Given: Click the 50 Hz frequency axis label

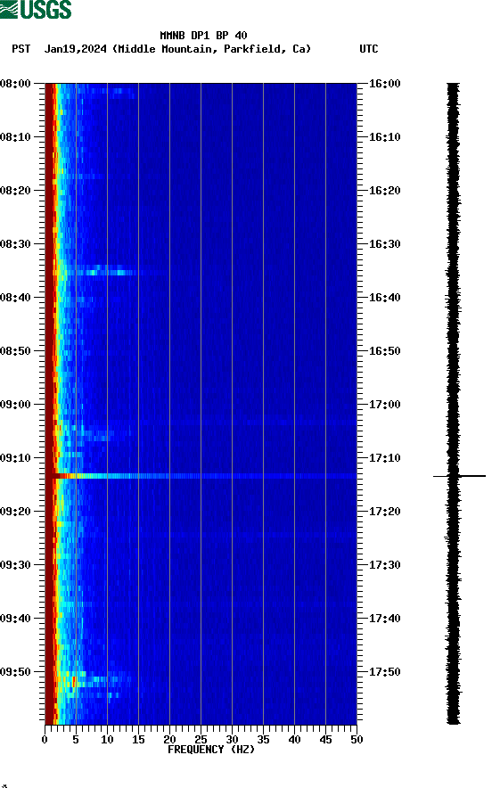Looking at the screenshot, I should pyautogui.click(x=357, y=740).
